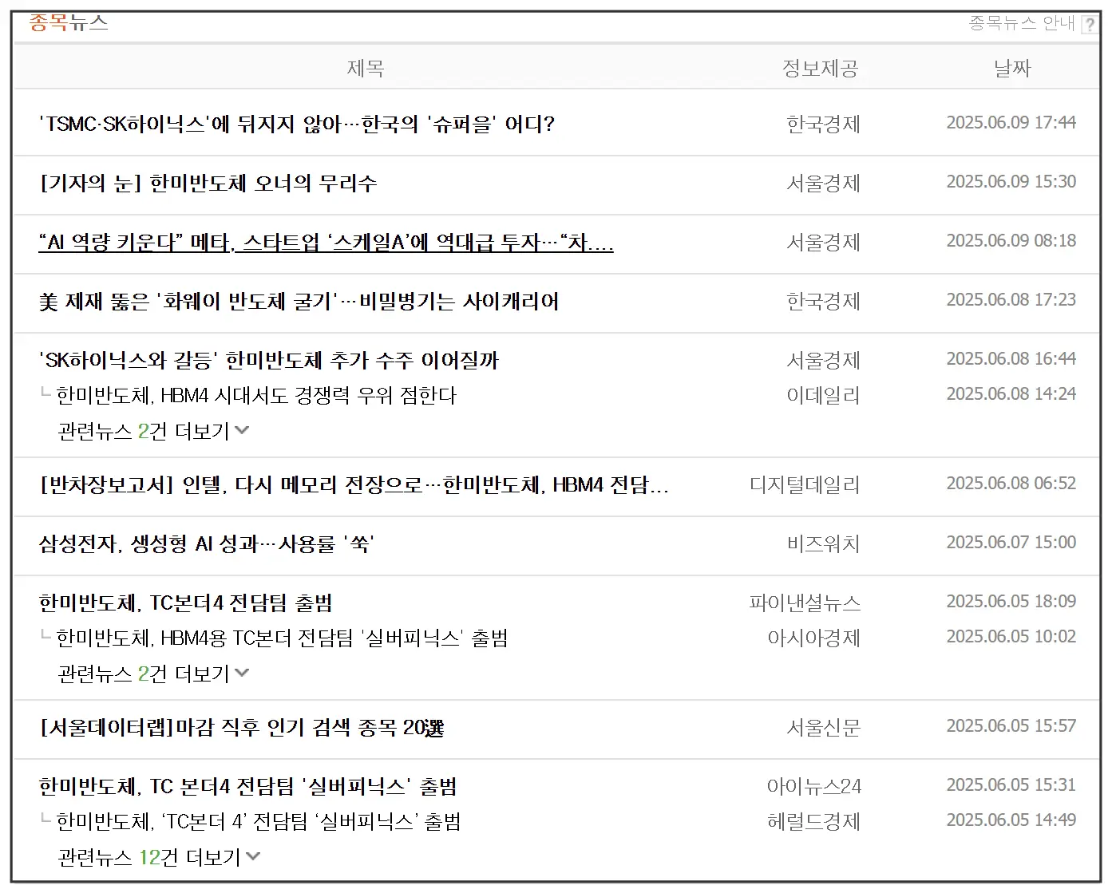Click date 2025.06.08 06:52
This screenshot has width=1112, height=893.
point(1011,484)
